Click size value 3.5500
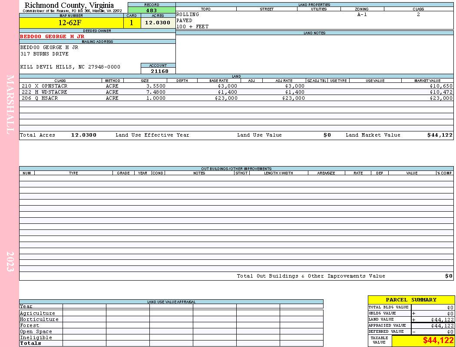 [156, 86]
